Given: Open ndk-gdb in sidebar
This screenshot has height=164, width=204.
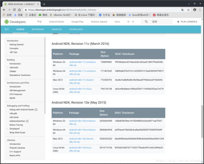Looking at the screenshot, I should 13,113.
